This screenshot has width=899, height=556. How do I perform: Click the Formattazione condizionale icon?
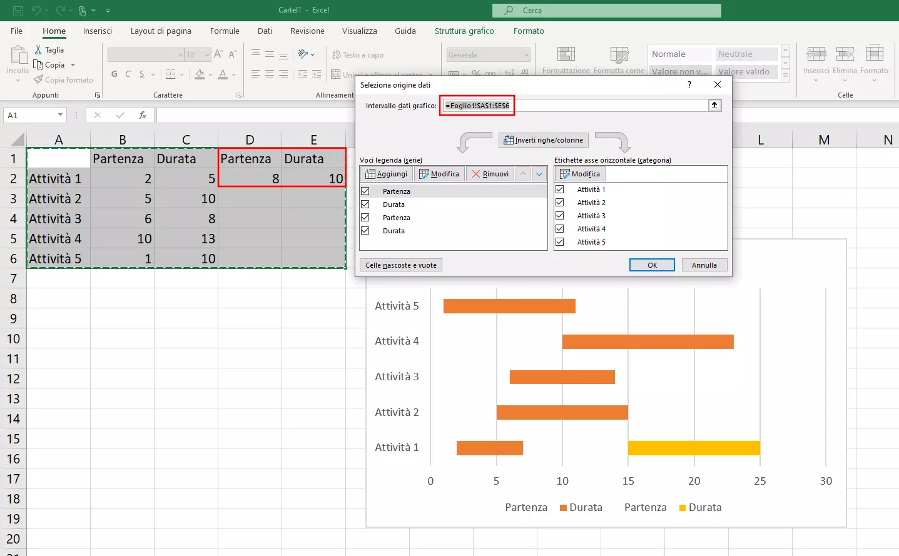[566, 54]
